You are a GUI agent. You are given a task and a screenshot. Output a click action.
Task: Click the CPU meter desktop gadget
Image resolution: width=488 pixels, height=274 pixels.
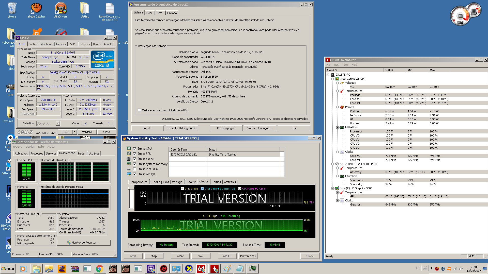[460, 16]
